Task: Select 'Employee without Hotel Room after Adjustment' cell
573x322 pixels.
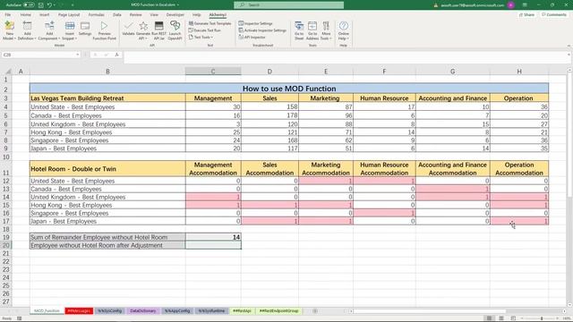Action: (x=107, y=245)
